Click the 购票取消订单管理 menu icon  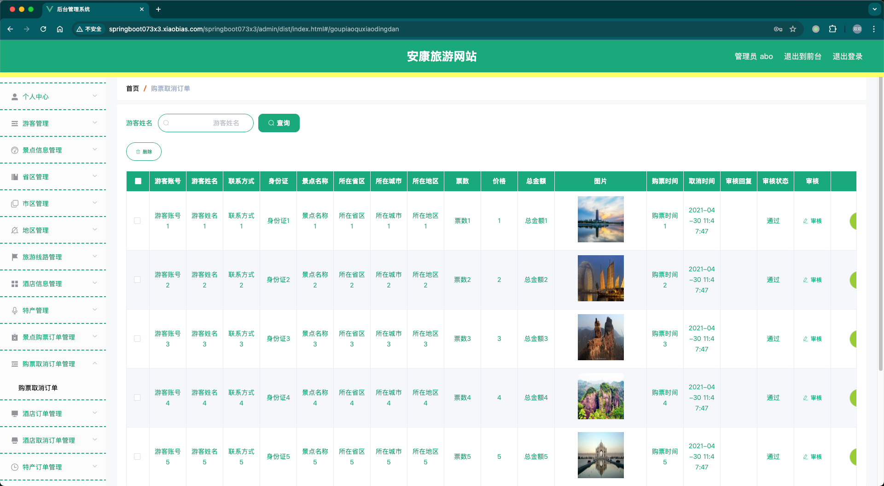click(15, 364)
